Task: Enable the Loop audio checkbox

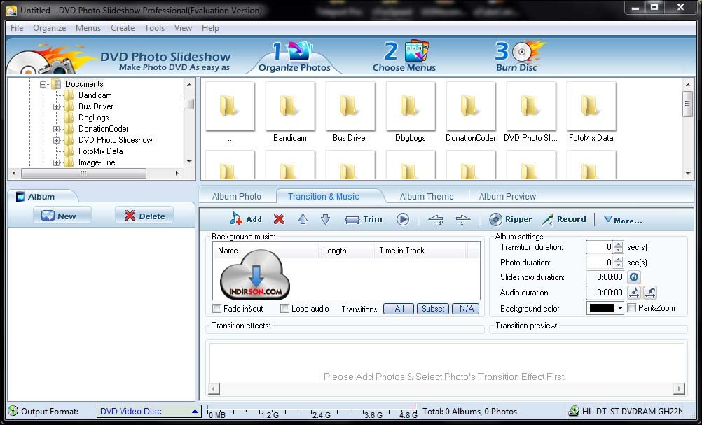Action: [284, 308]
